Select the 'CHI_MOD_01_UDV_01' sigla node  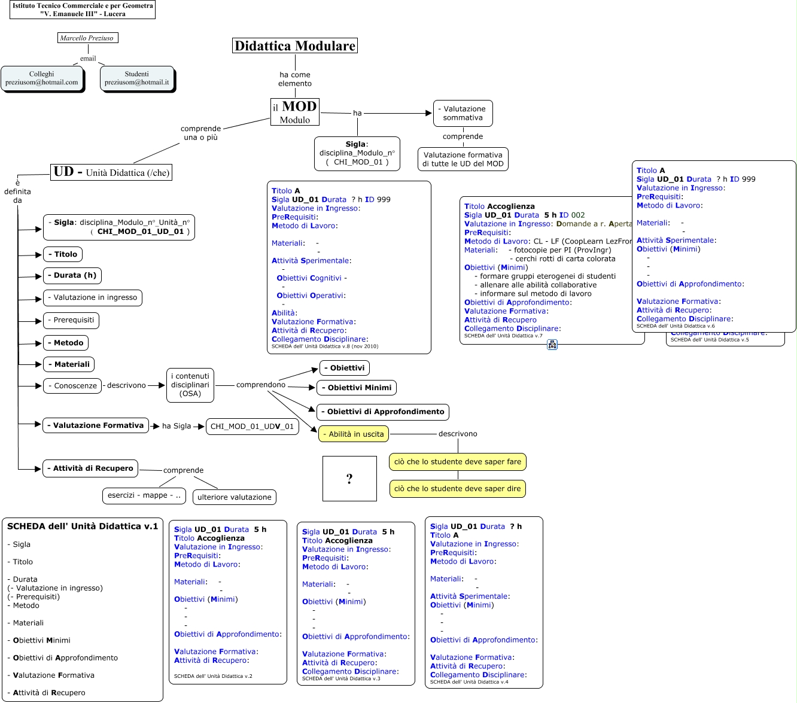[252, 427]
